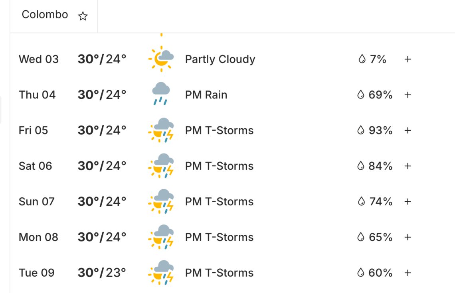This screenshot has width=455, height=293.
Task: Click the PM Rain description text
Action: click(206, 95)
